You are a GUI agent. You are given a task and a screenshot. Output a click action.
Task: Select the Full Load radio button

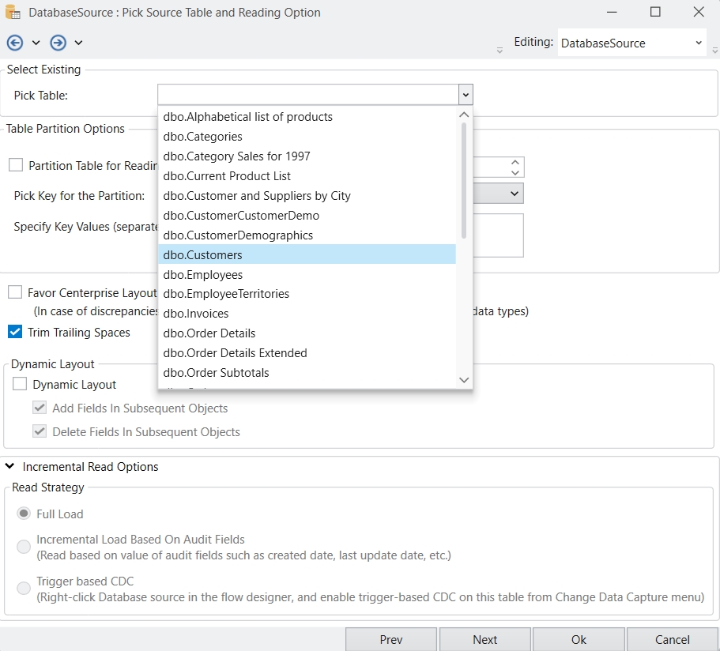tap(24, 514)
